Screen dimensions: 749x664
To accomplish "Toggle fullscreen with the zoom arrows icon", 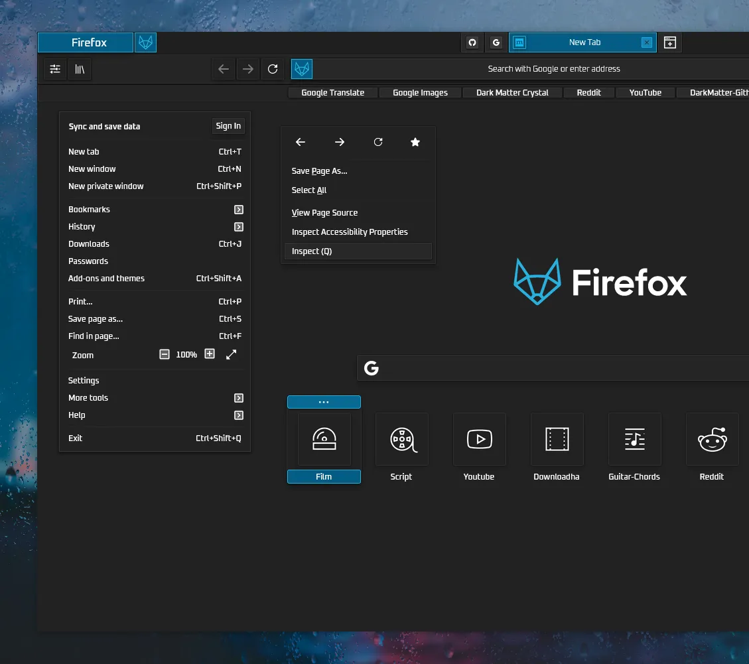I will (x=231, y=355).
